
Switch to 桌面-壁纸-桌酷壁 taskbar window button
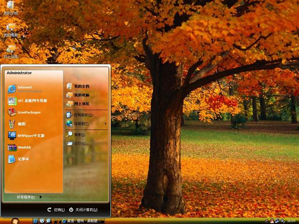[x=82, y=221]
